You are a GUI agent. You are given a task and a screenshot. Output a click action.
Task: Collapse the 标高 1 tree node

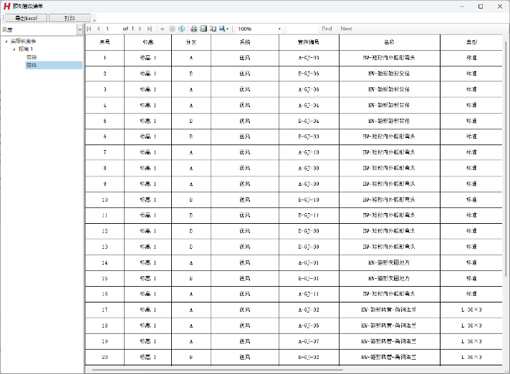(14, 49)
